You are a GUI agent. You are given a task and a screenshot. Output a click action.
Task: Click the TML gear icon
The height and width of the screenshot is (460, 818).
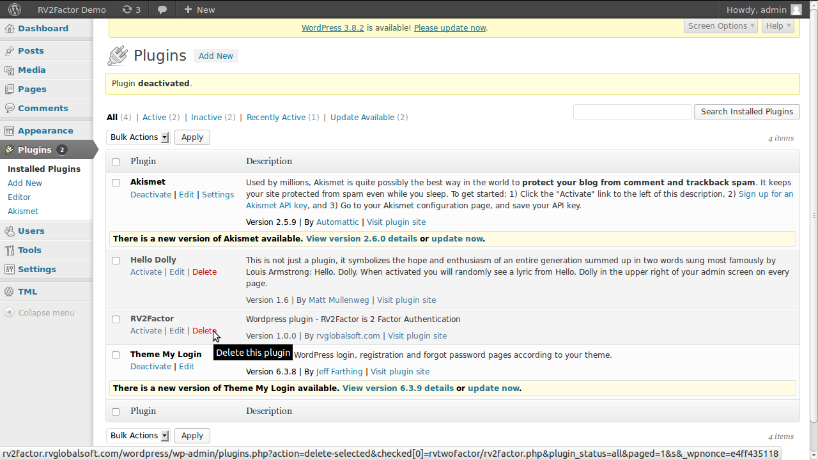coord(9,291)
